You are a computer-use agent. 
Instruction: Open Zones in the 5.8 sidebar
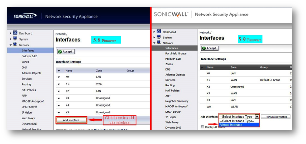coord(25,62)
